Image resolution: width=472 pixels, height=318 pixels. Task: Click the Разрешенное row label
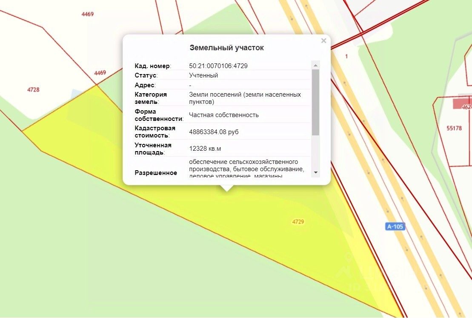156,173
